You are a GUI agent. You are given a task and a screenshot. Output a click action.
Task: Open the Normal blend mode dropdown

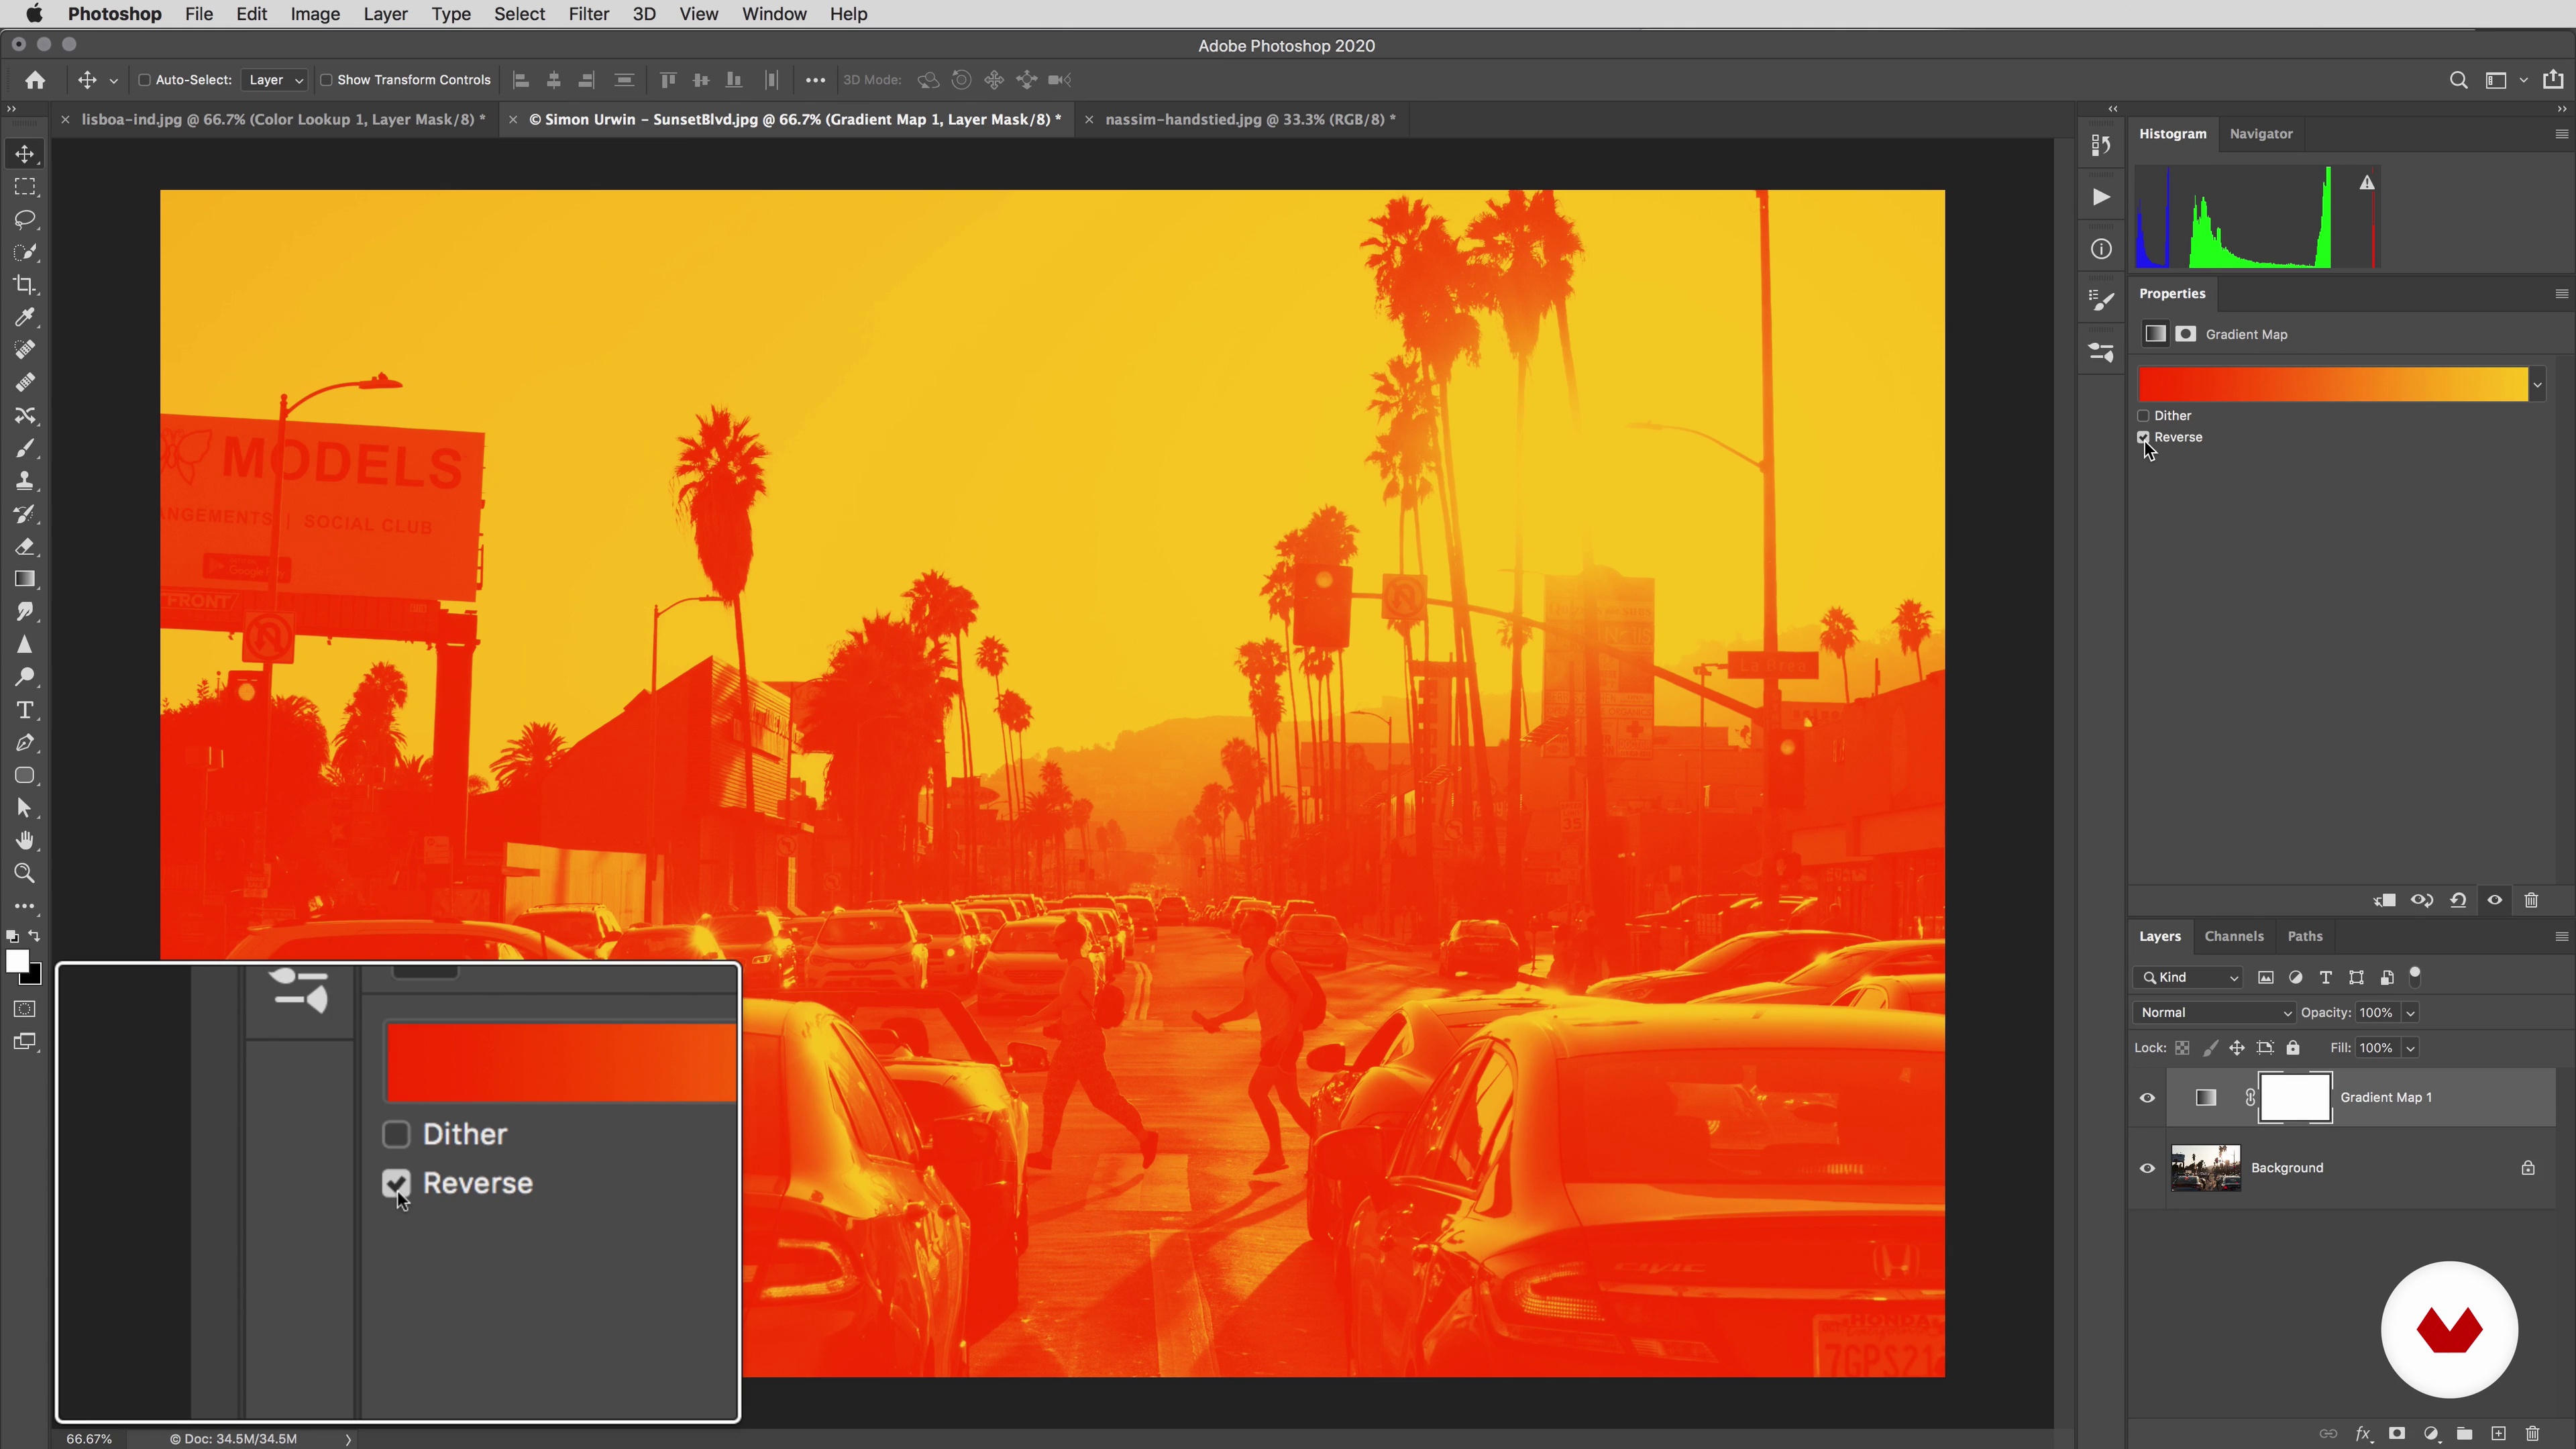2214,1012
